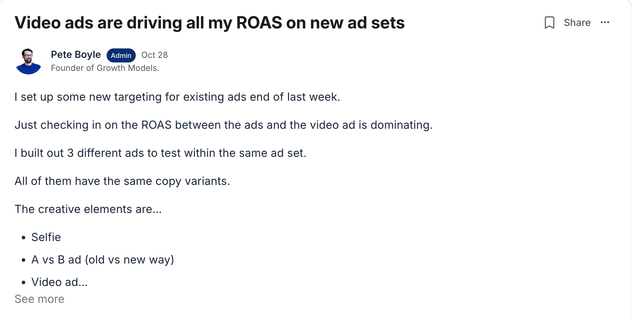
Task: Click the "3 different ads" sentence
Action: click(160, 153)
